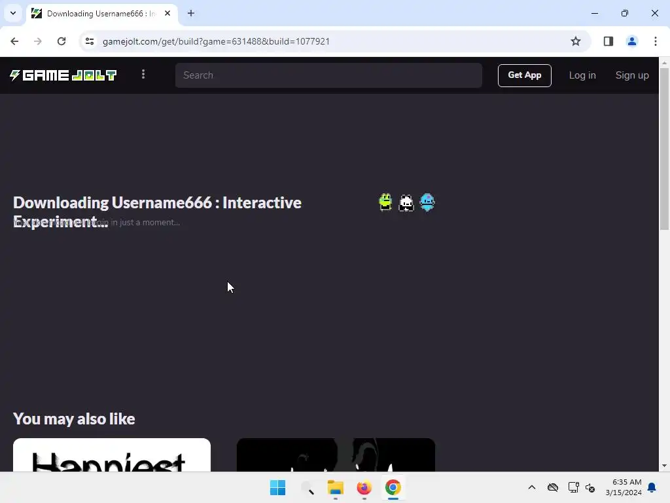Click the You may also like heading

74,419
